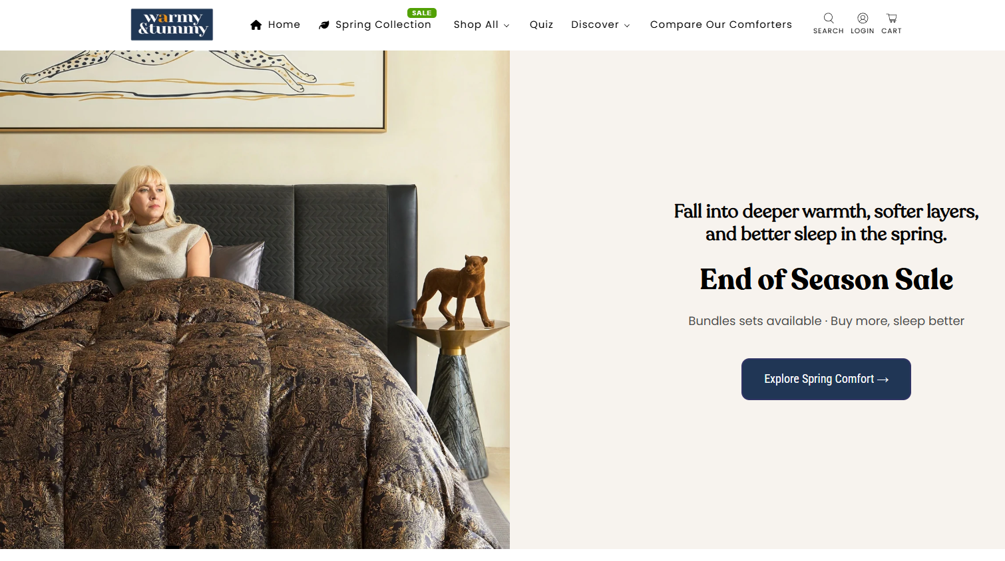Screen dimensions: 1005x561
Task: Open Compare Our Comforters page
Action: (721, 25)
